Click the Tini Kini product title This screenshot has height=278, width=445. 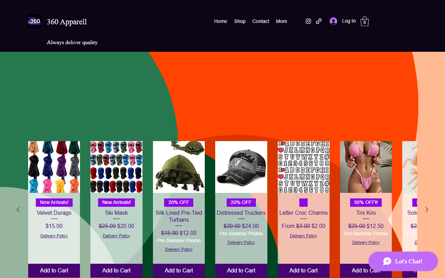(x=366, y=213)
